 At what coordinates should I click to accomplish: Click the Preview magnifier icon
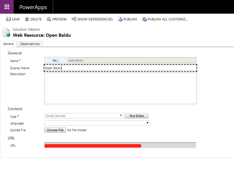point(49,19)
